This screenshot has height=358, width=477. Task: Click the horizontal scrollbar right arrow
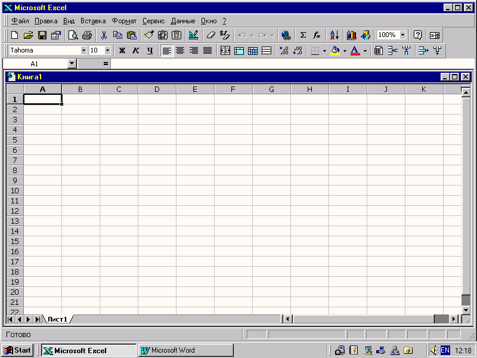point(454,319)
